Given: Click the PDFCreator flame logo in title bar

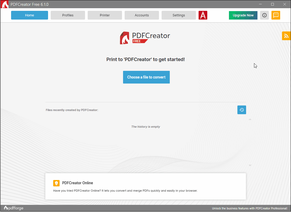Looking at the screenshot, I should (x=5, y=4).
